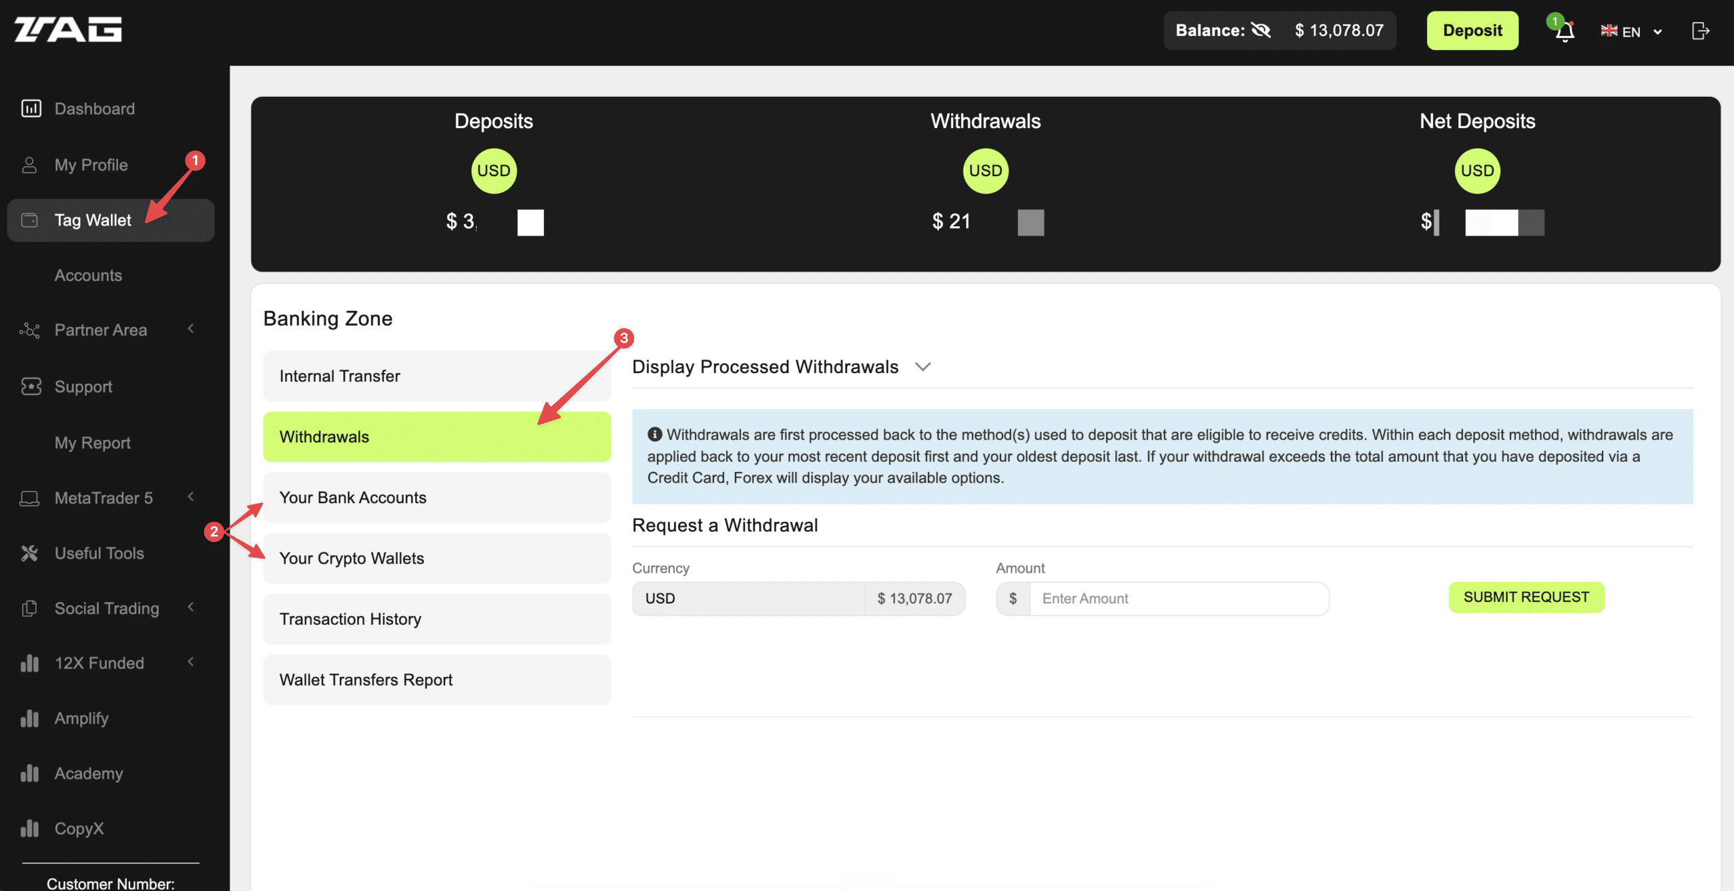The width and height of the screenshot is (1734, 891).
Task: Click the Amplify chart icon
Action: pyautogui.click(x=30, y=718)
